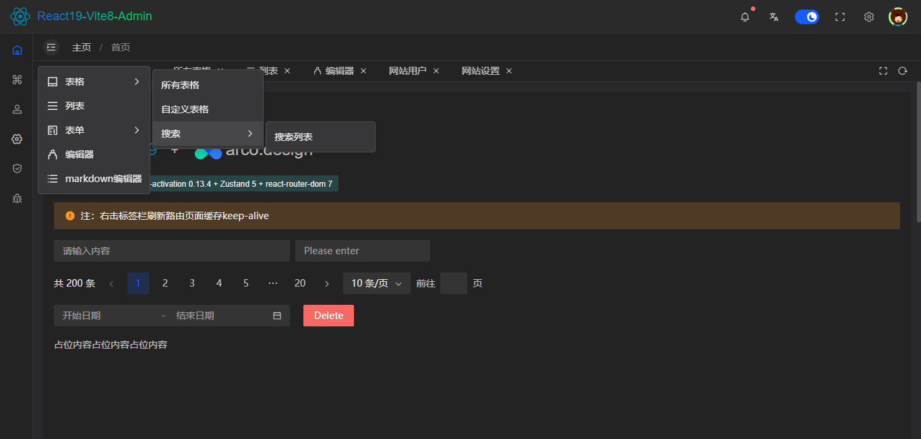
Task: Close the 网站用户 tab
Action: tap(436, 71)
